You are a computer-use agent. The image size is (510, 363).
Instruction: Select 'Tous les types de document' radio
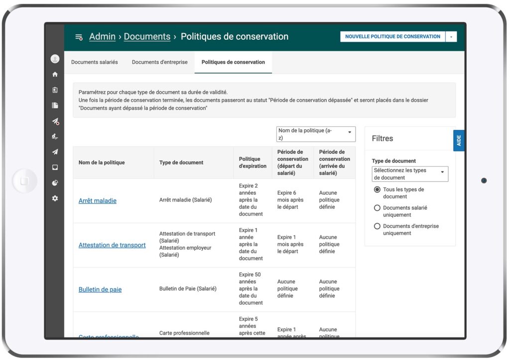click(377, 190)
